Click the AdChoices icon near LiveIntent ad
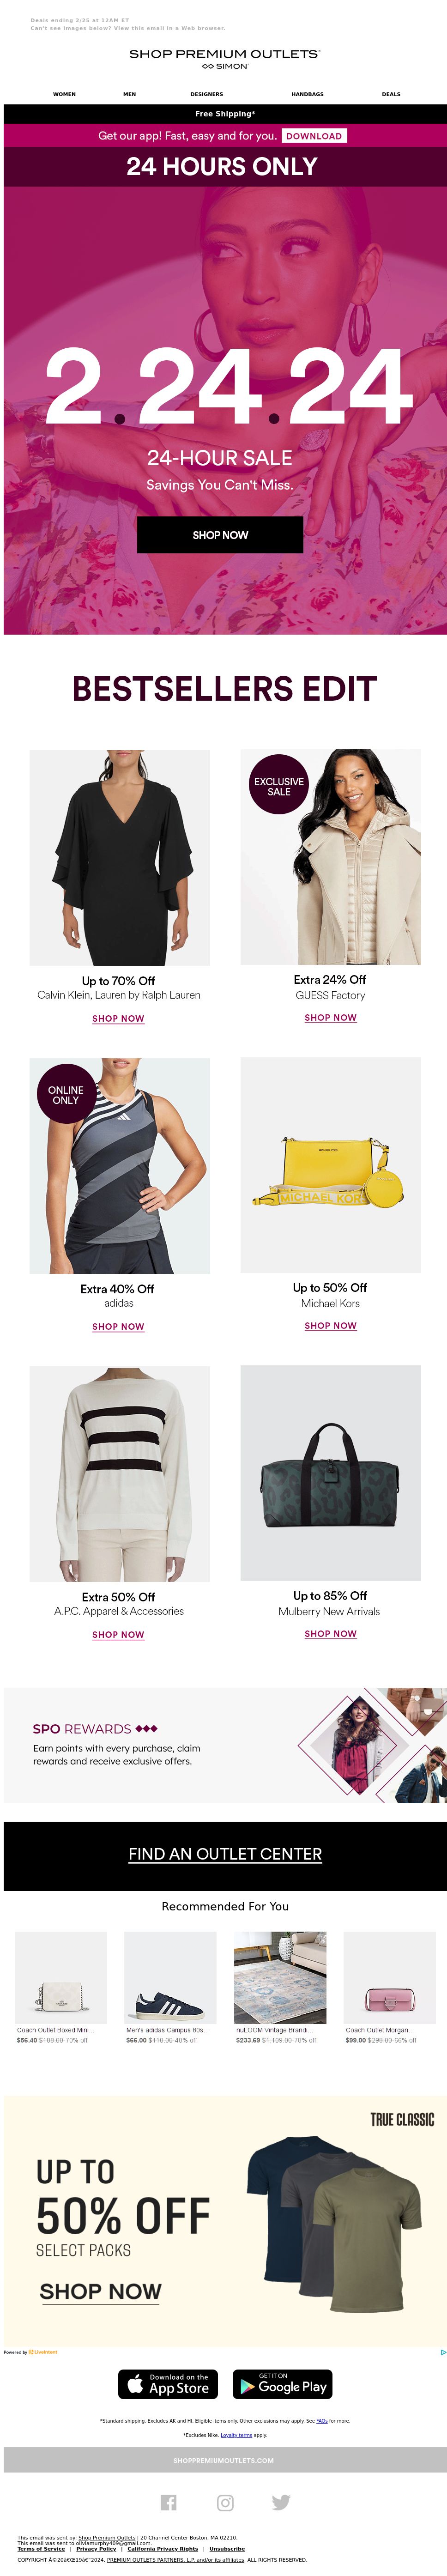Screen dimensions: 447x2576 point(442,2352)
